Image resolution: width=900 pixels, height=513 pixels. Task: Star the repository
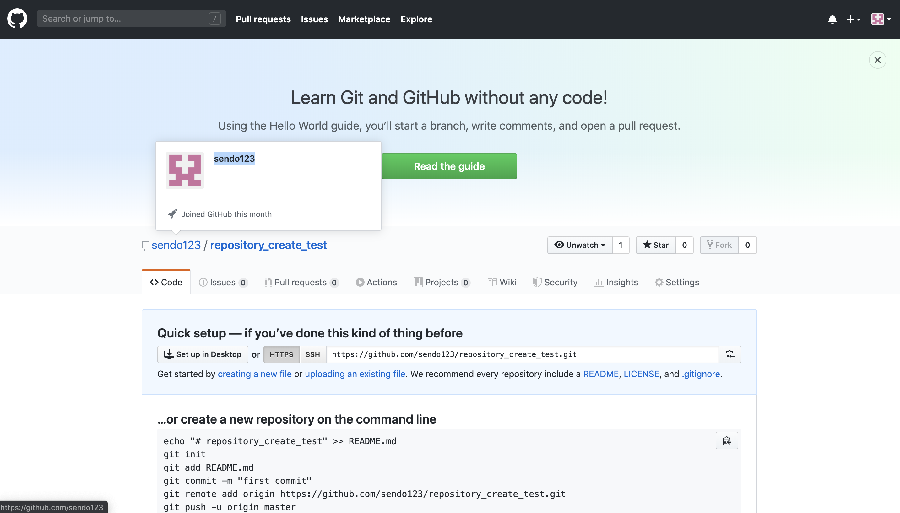click(655, 245)
